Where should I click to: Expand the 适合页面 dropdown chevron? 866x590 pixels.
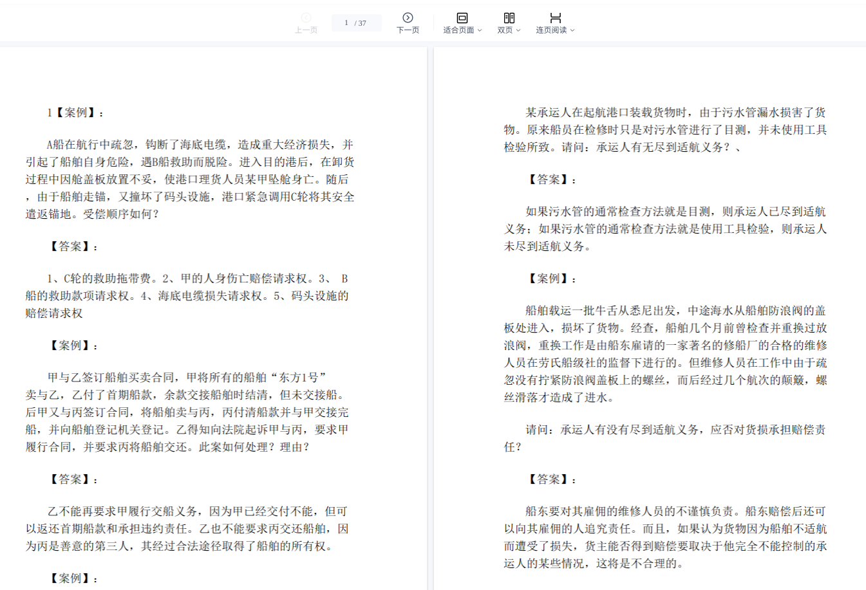480,30
